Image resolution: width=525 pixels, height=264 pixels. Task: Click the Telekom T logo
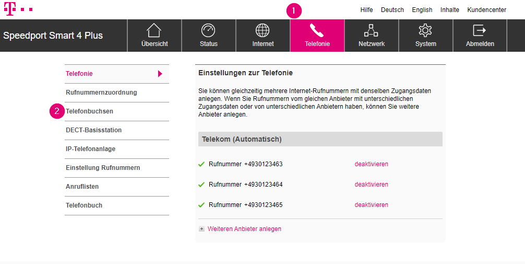(x=10, y=9)
